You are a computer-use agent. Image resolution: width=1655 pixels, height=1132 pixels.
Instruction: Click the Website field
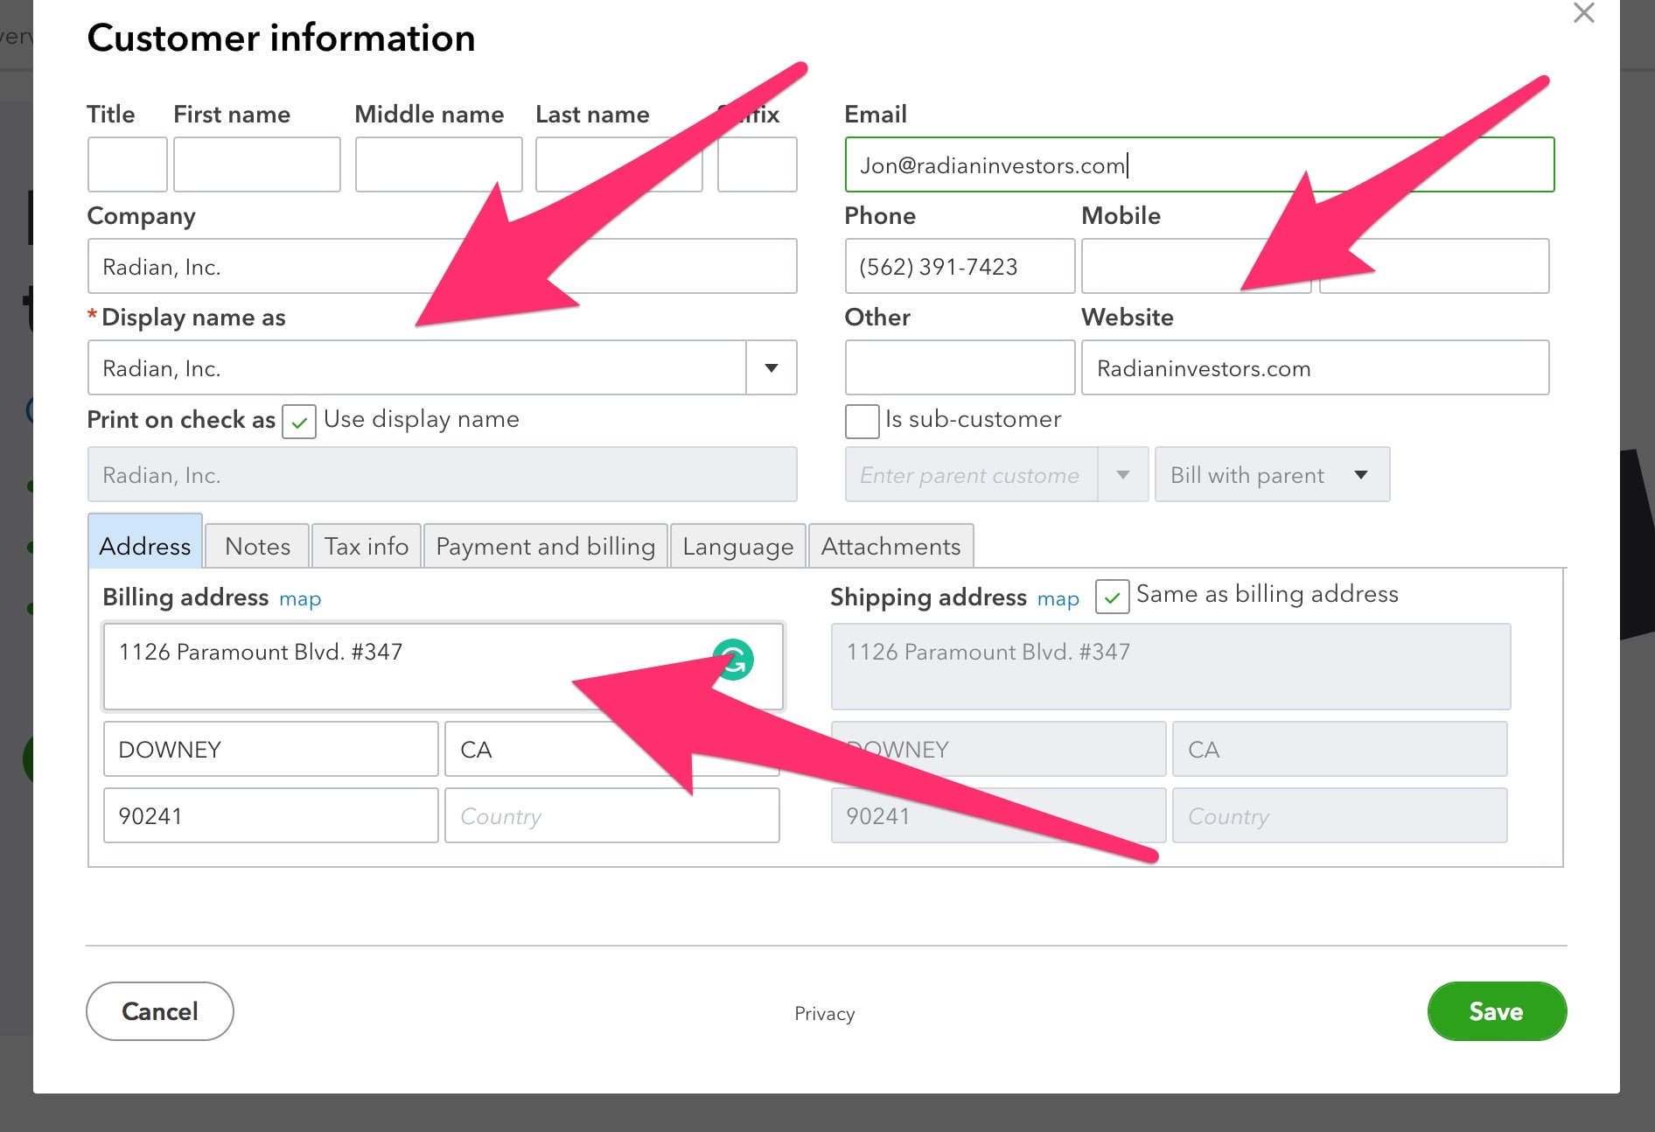[x=1315, y=367]
